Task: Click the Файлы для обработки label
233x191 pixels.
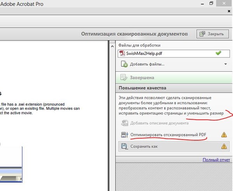Action: point(139,45)
